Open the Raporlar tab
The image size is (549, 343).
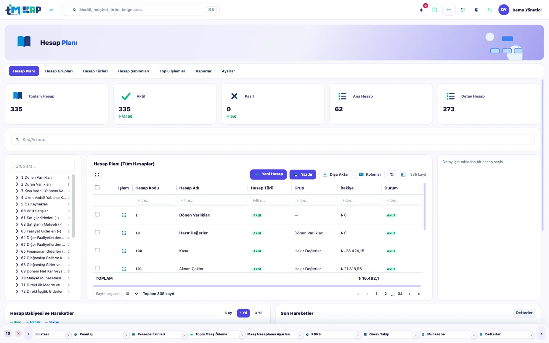pyautogui.click(x=204, y=71)
